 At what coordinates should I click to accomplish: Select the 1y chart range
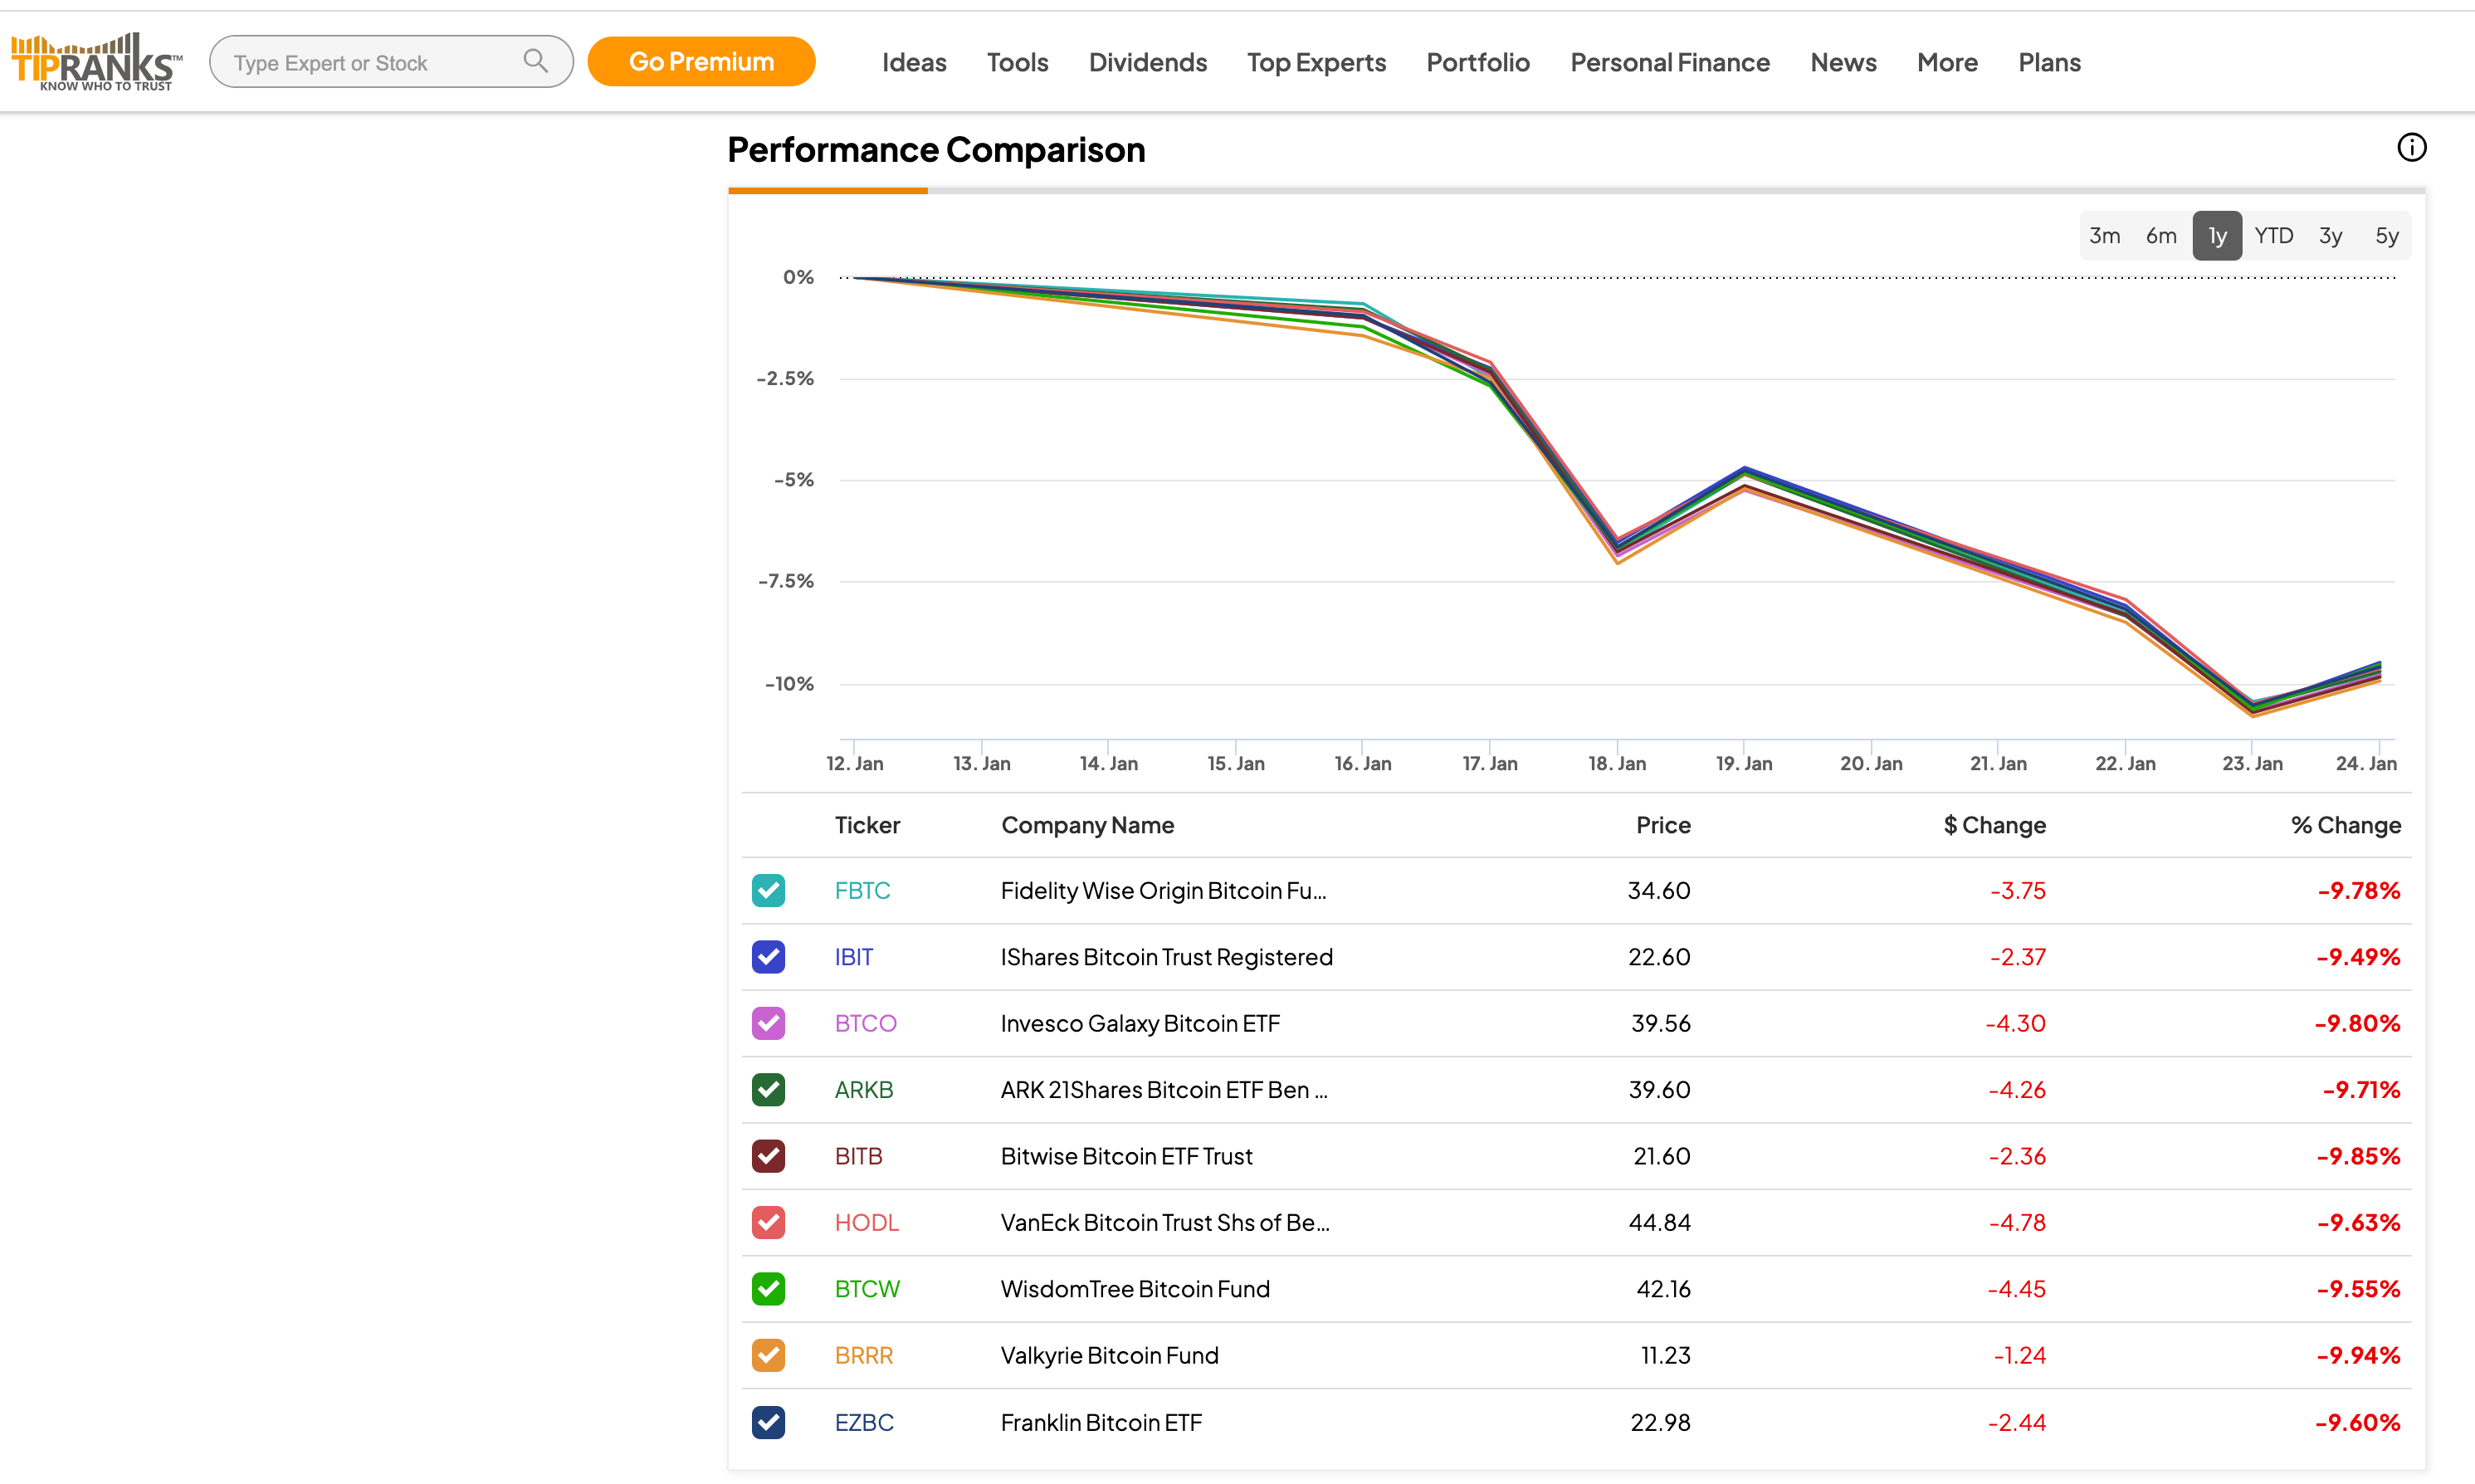[2217, 236]
